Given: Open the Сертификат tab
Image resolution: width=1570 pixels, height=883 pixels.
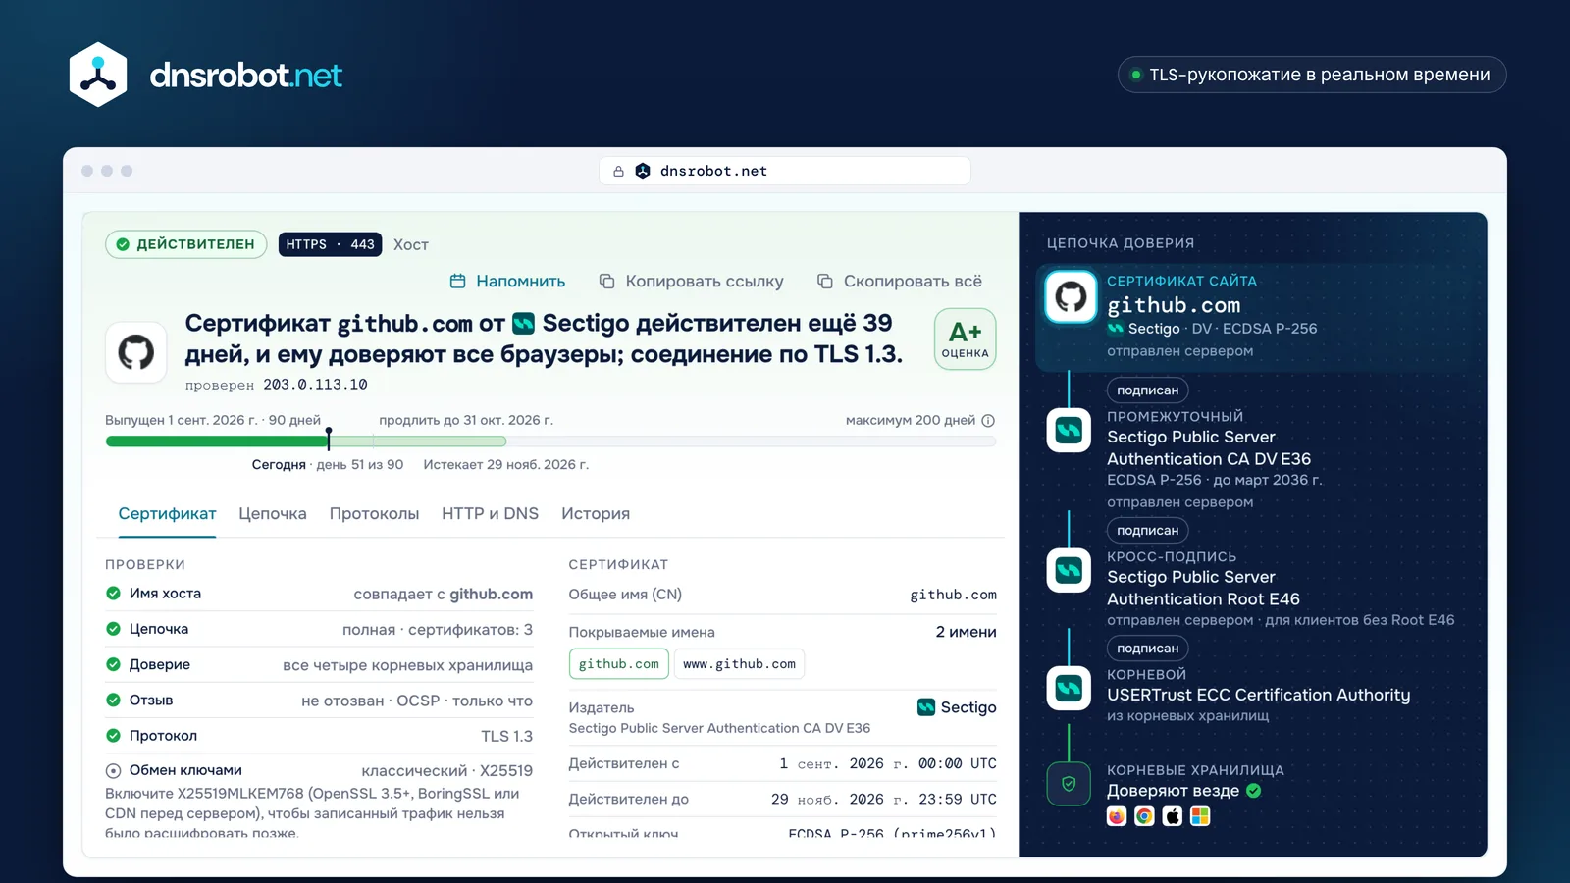Looking at the screenshot, I should tap(167, 514).
